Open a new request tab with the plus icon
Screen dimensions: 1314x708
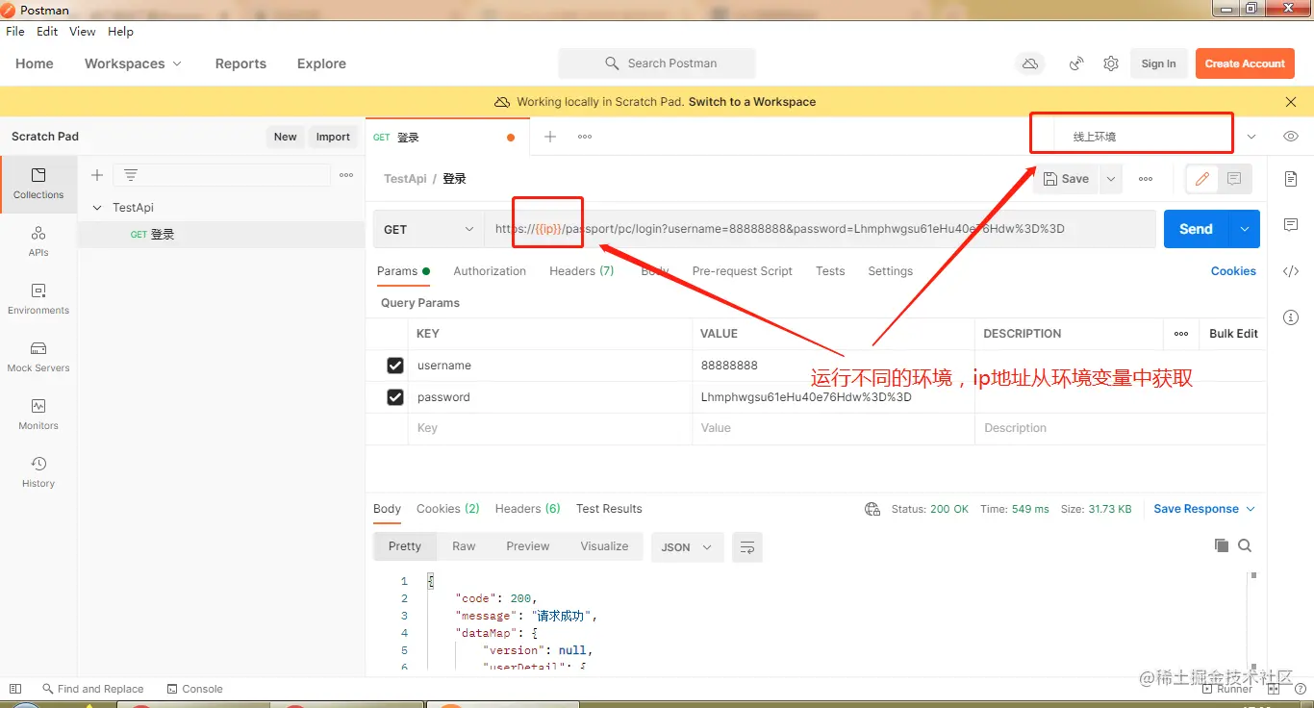pos(550,137)
